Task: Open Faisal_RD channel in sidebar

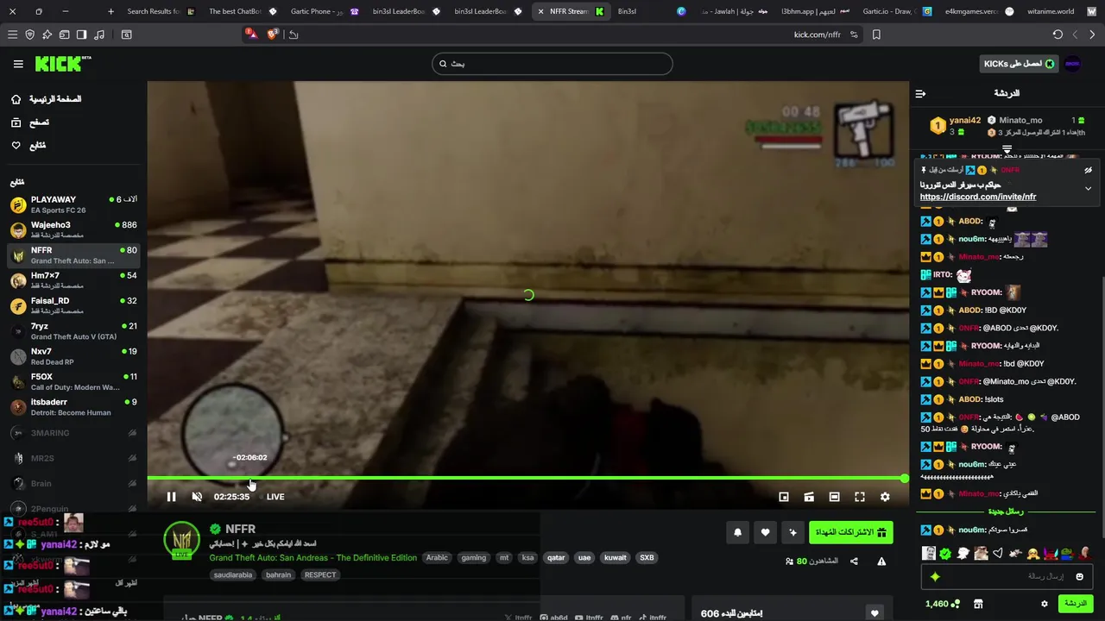Action: click(x=73, y=306)
